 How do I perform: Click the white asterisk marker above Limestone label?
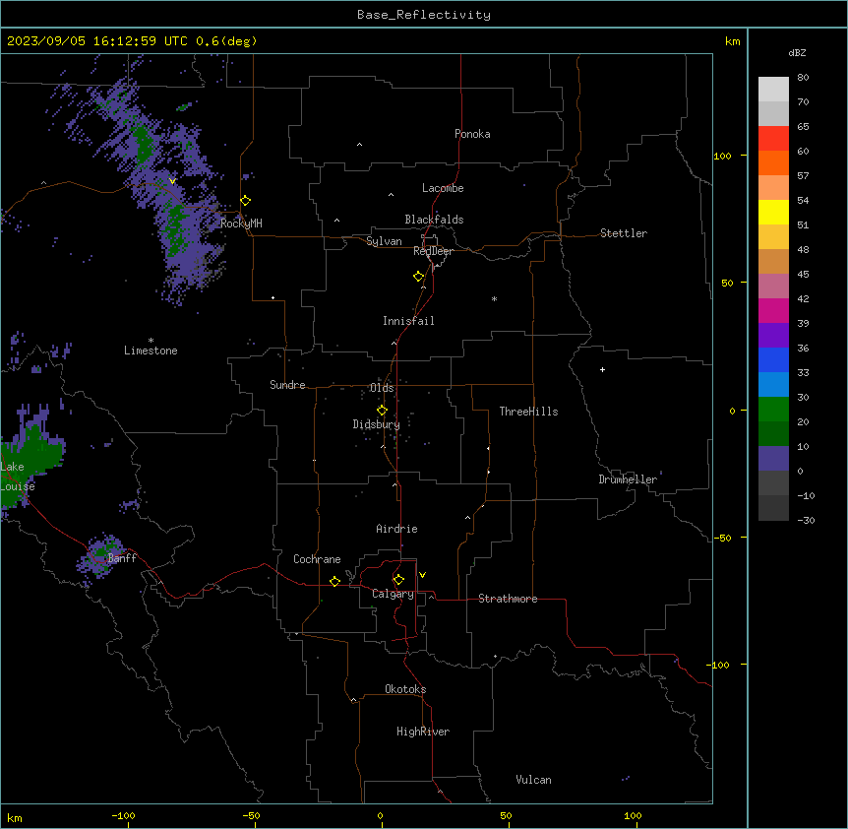click(151, 341)
